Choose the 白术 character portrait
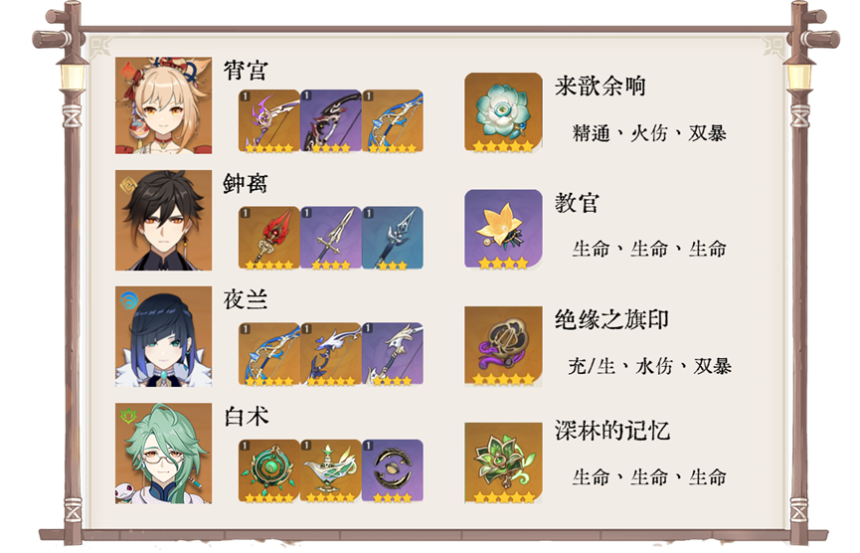Screen dimensions: 860x553 [x=163, y=454]
